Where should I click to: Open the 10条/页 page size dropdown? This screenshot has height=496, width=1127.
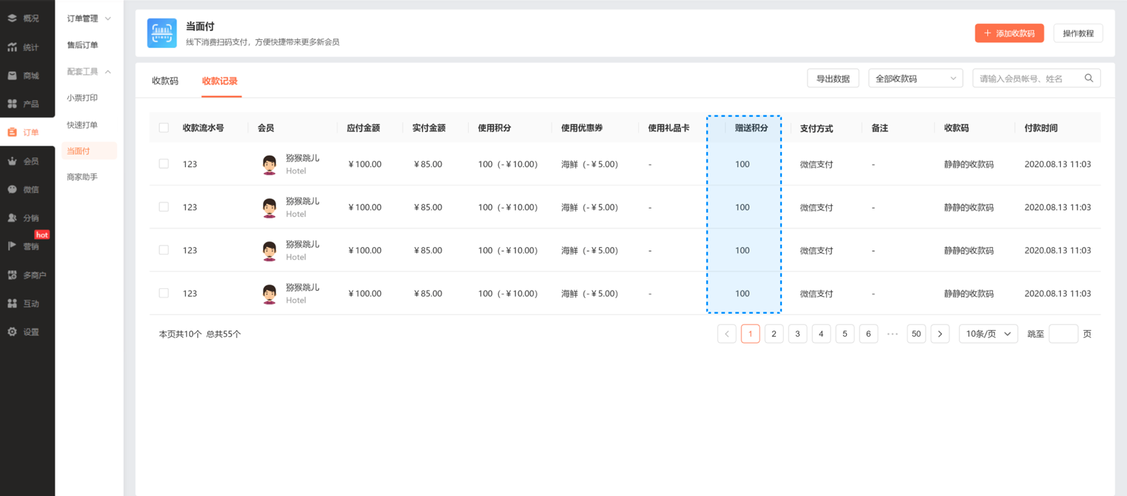(988, 334)
